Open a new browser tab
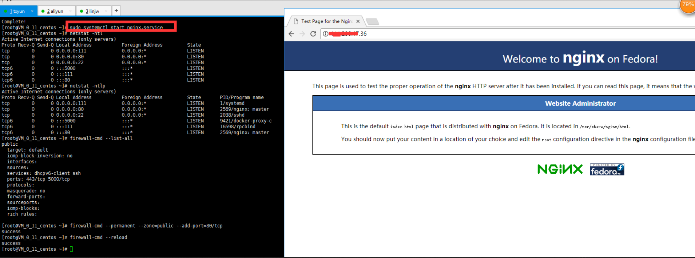 coord(372,22)
